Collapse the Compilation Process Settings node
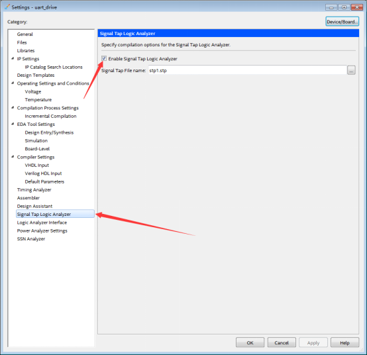Screen dimensions: 367x355 click(x=13, y=108)
